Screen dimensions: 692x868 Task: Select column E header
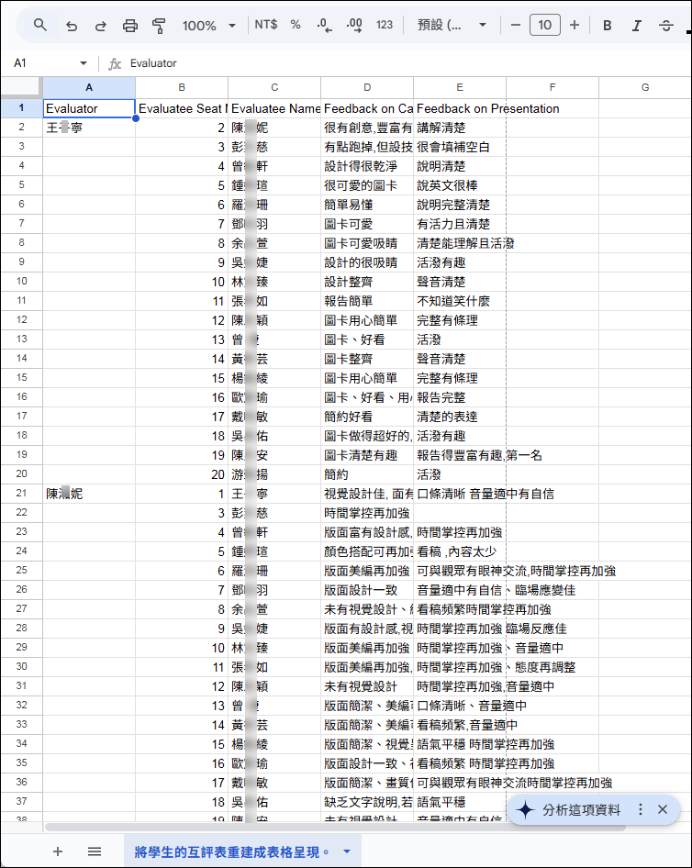pyautogui.click(x=460, y=87)
